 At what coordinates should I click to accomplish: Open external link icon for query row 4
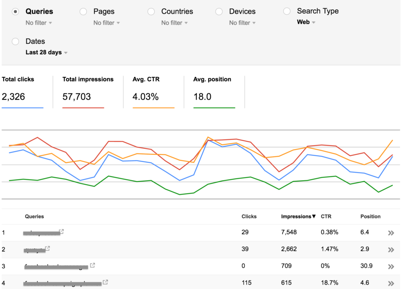[x=106, y=282]
